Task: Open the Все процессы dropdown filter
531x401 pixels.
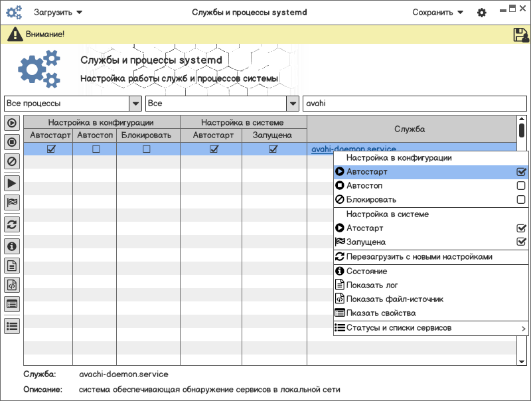Action: 135,104
